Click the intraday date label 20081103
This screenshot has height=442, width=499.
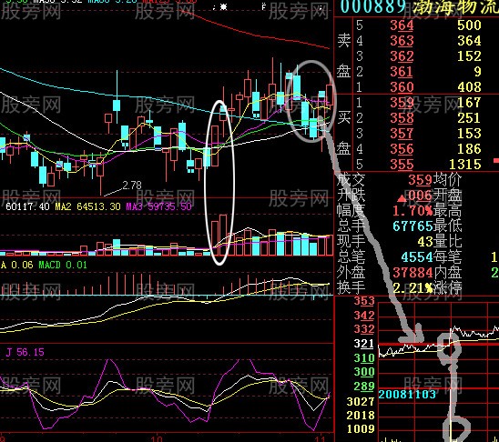pyautogui.click(x=407, y=395)
